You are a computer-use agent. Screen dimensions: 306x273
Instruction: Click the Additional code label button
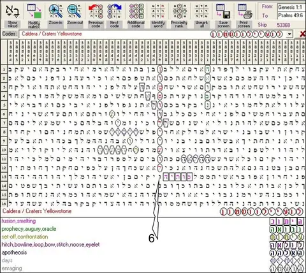pyautogui.click(x=136, y=24)
